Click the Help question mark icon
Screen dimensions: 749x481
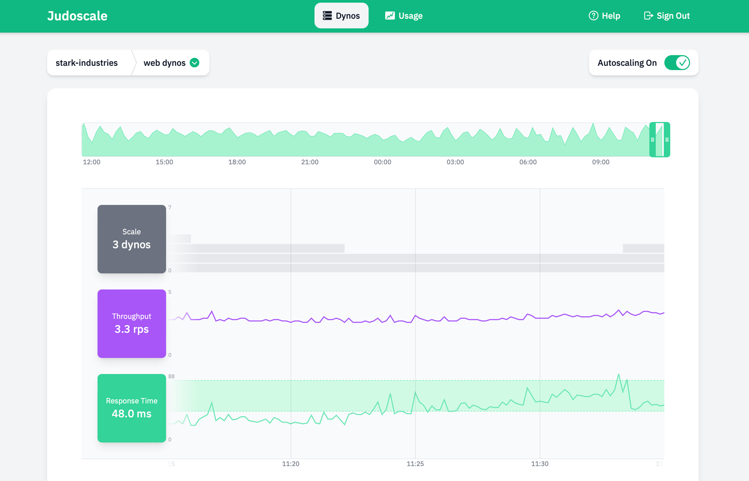click(x=593, y=16)
